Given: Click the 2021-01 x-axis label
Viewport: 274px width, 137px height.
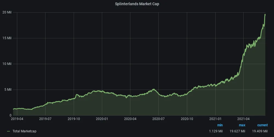Looking at the screenshot, I should tap(215, 119).
